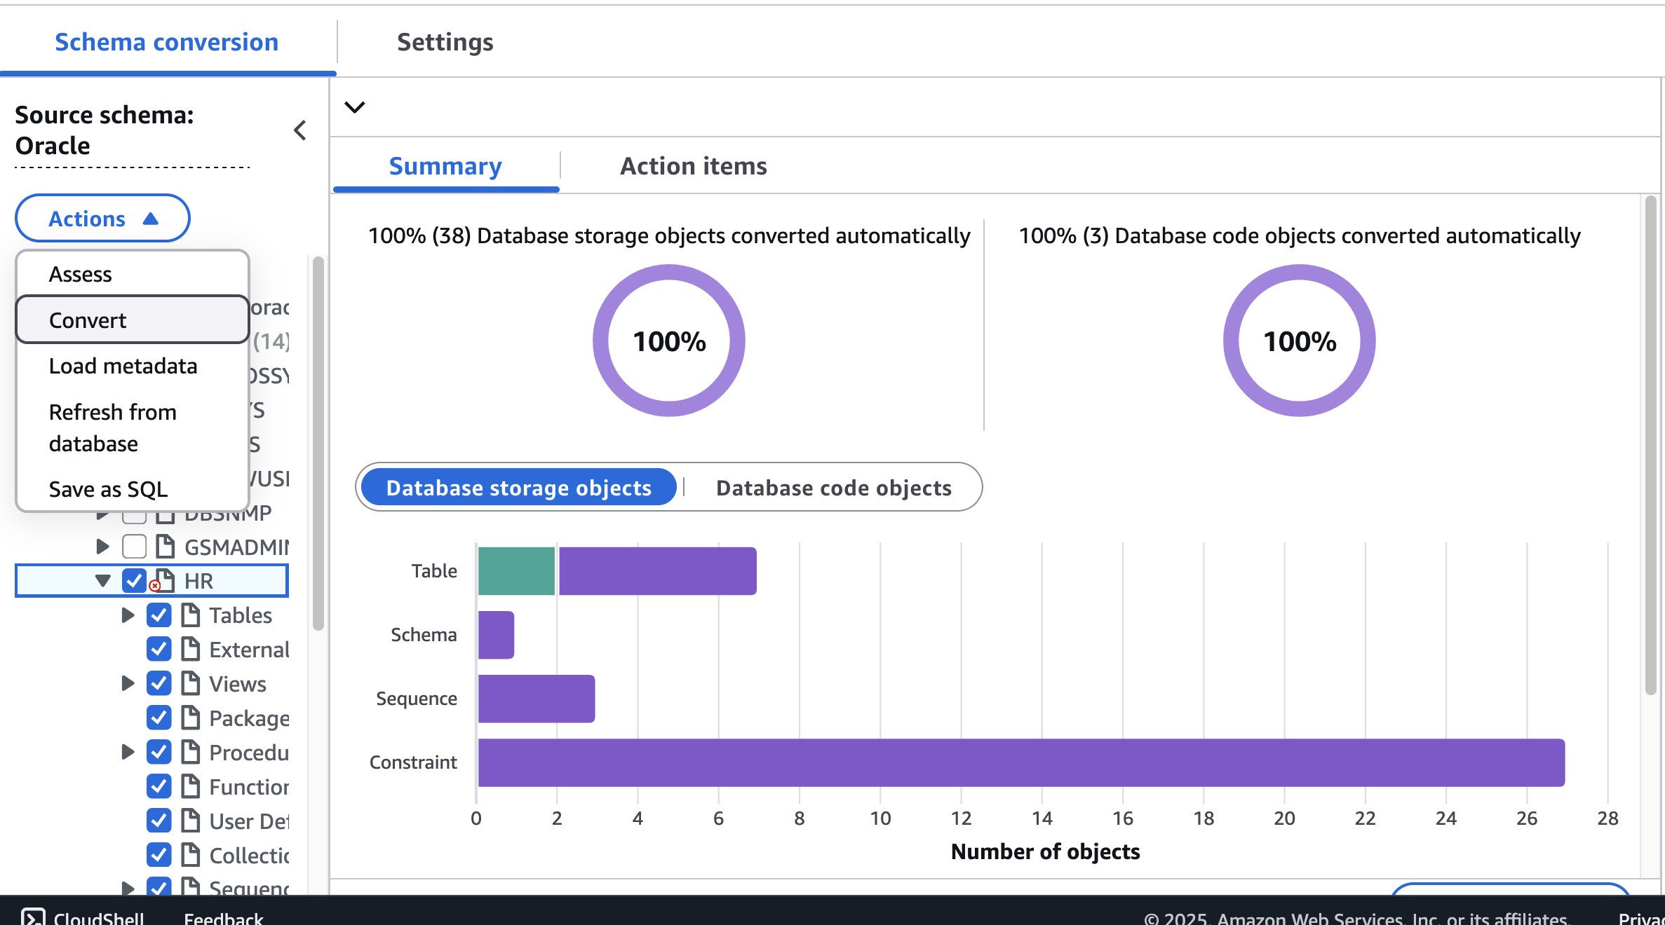Choose Convert from Actions menu
This screenshot has width=1665, height=925.
pyautogui.click(x=133, y=320)
